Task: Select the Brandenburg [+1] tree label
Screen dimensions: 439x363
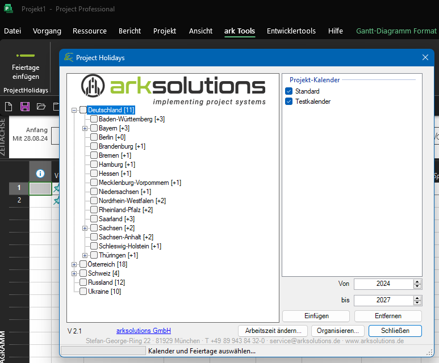Action: (122, 146)
